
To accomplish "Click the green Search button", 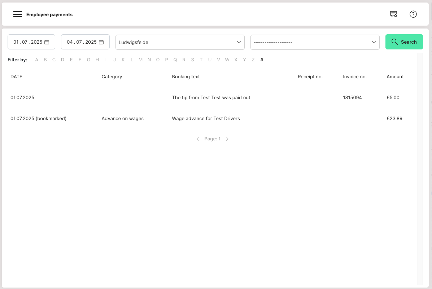I will (404, 42).
